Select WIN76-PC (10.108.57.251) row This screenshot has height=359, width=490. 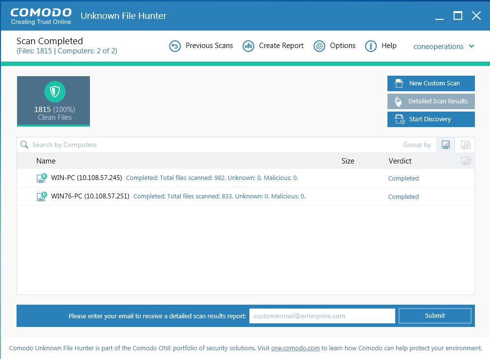[245, 196]
